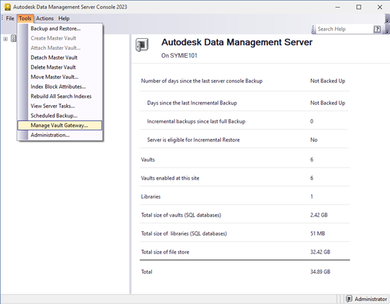Expand the server tree node

[5, 39]
